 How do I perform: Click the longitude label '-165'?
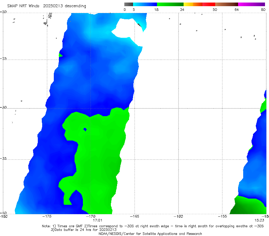(134, 216)
